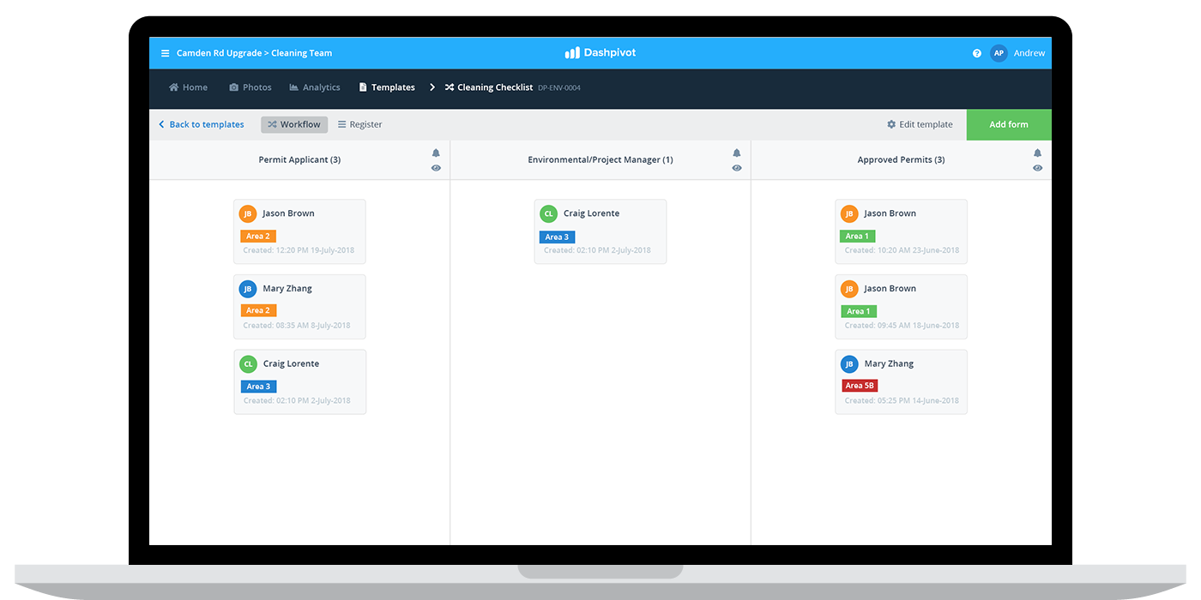Click blue Area 3 tag in Permit Applicant column
The image size is (1201, 600).
point(258,387)
